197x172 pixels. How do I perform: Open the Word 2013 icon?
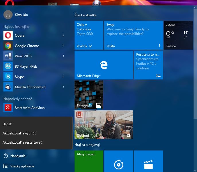8,56
